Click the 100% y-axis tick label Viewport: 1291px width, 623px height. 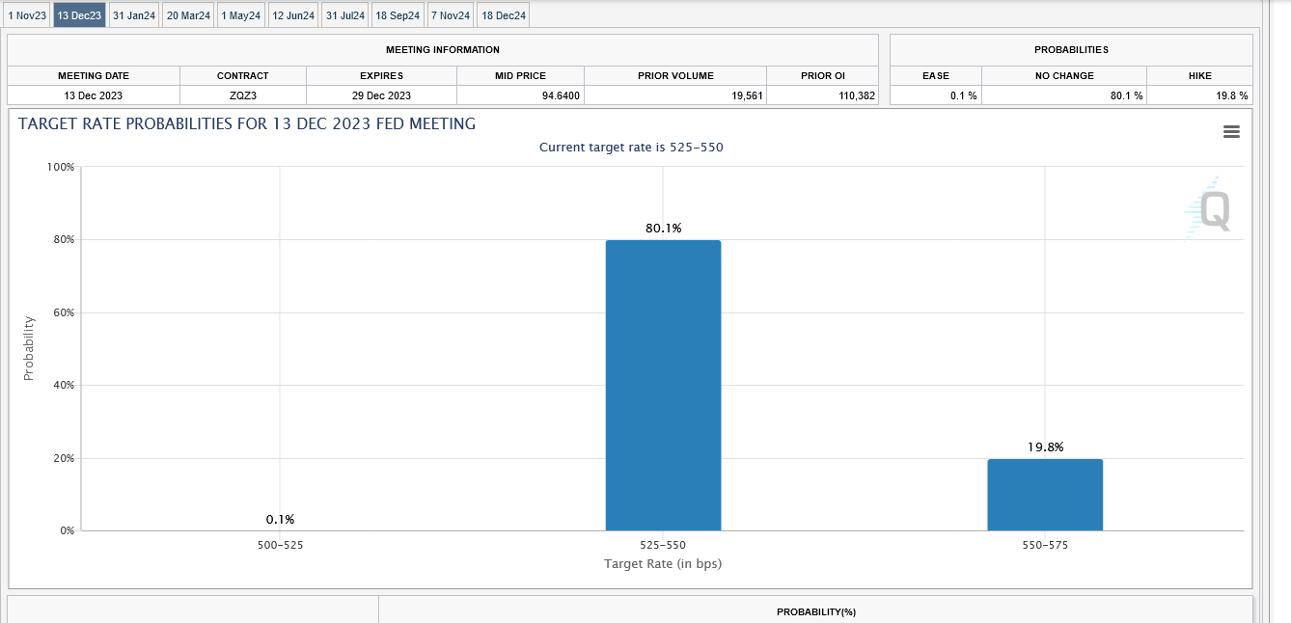[60, 167]
